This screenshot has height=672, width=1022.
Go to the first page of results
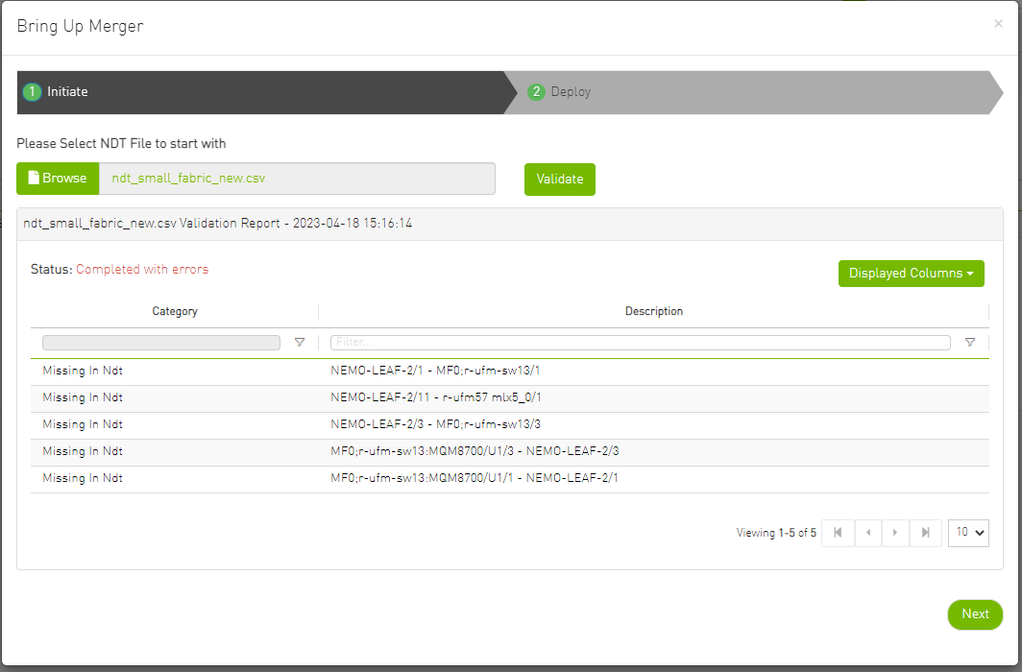click(837, 533)
